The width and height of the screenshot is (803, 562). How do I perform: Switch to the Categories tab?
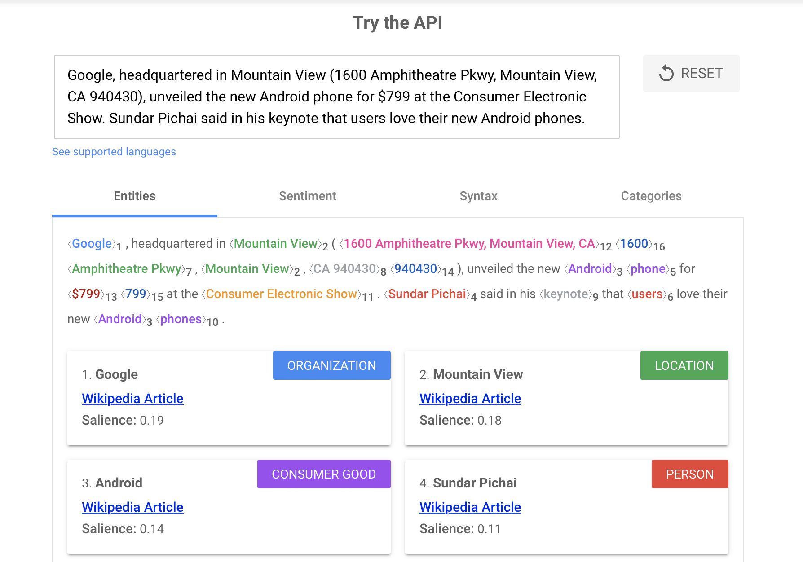coord(651,196)
